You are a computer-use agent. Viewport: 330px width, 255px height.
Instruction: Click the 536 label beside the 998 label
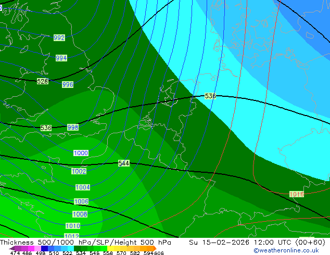coord(46,127)
